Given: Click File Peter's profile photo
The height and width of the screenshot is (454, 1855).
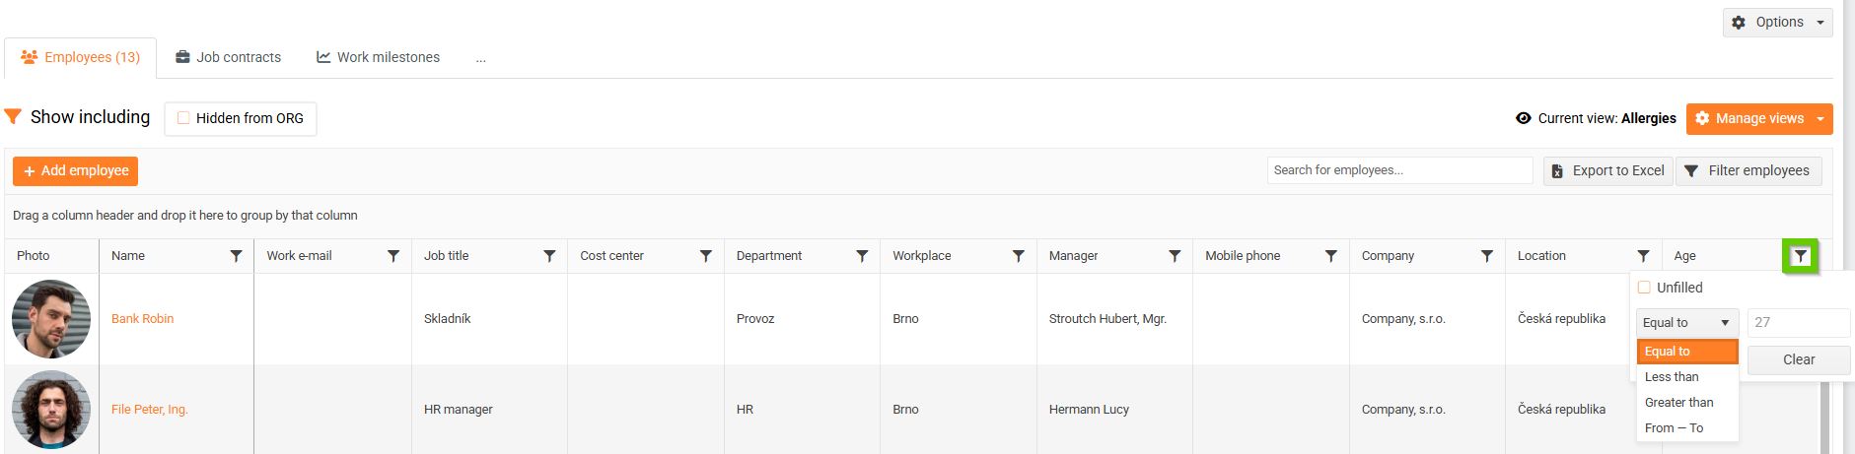Looking at the screenshot, I should click(51, 410).
